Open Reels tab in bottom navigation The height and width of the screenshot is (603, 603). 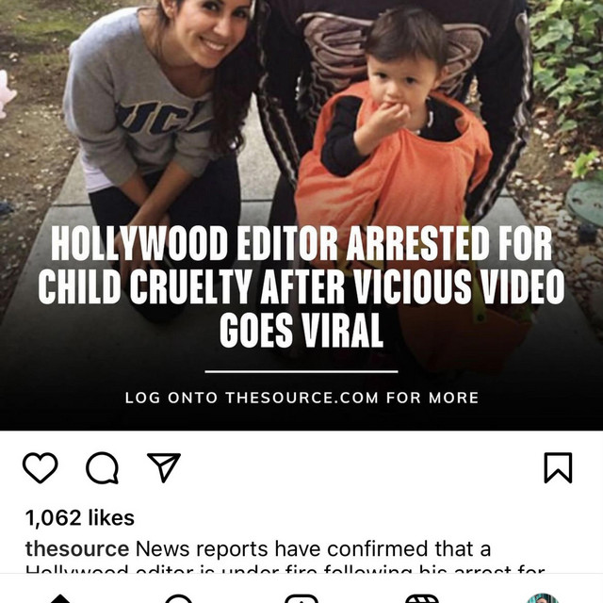coord(422,598)
